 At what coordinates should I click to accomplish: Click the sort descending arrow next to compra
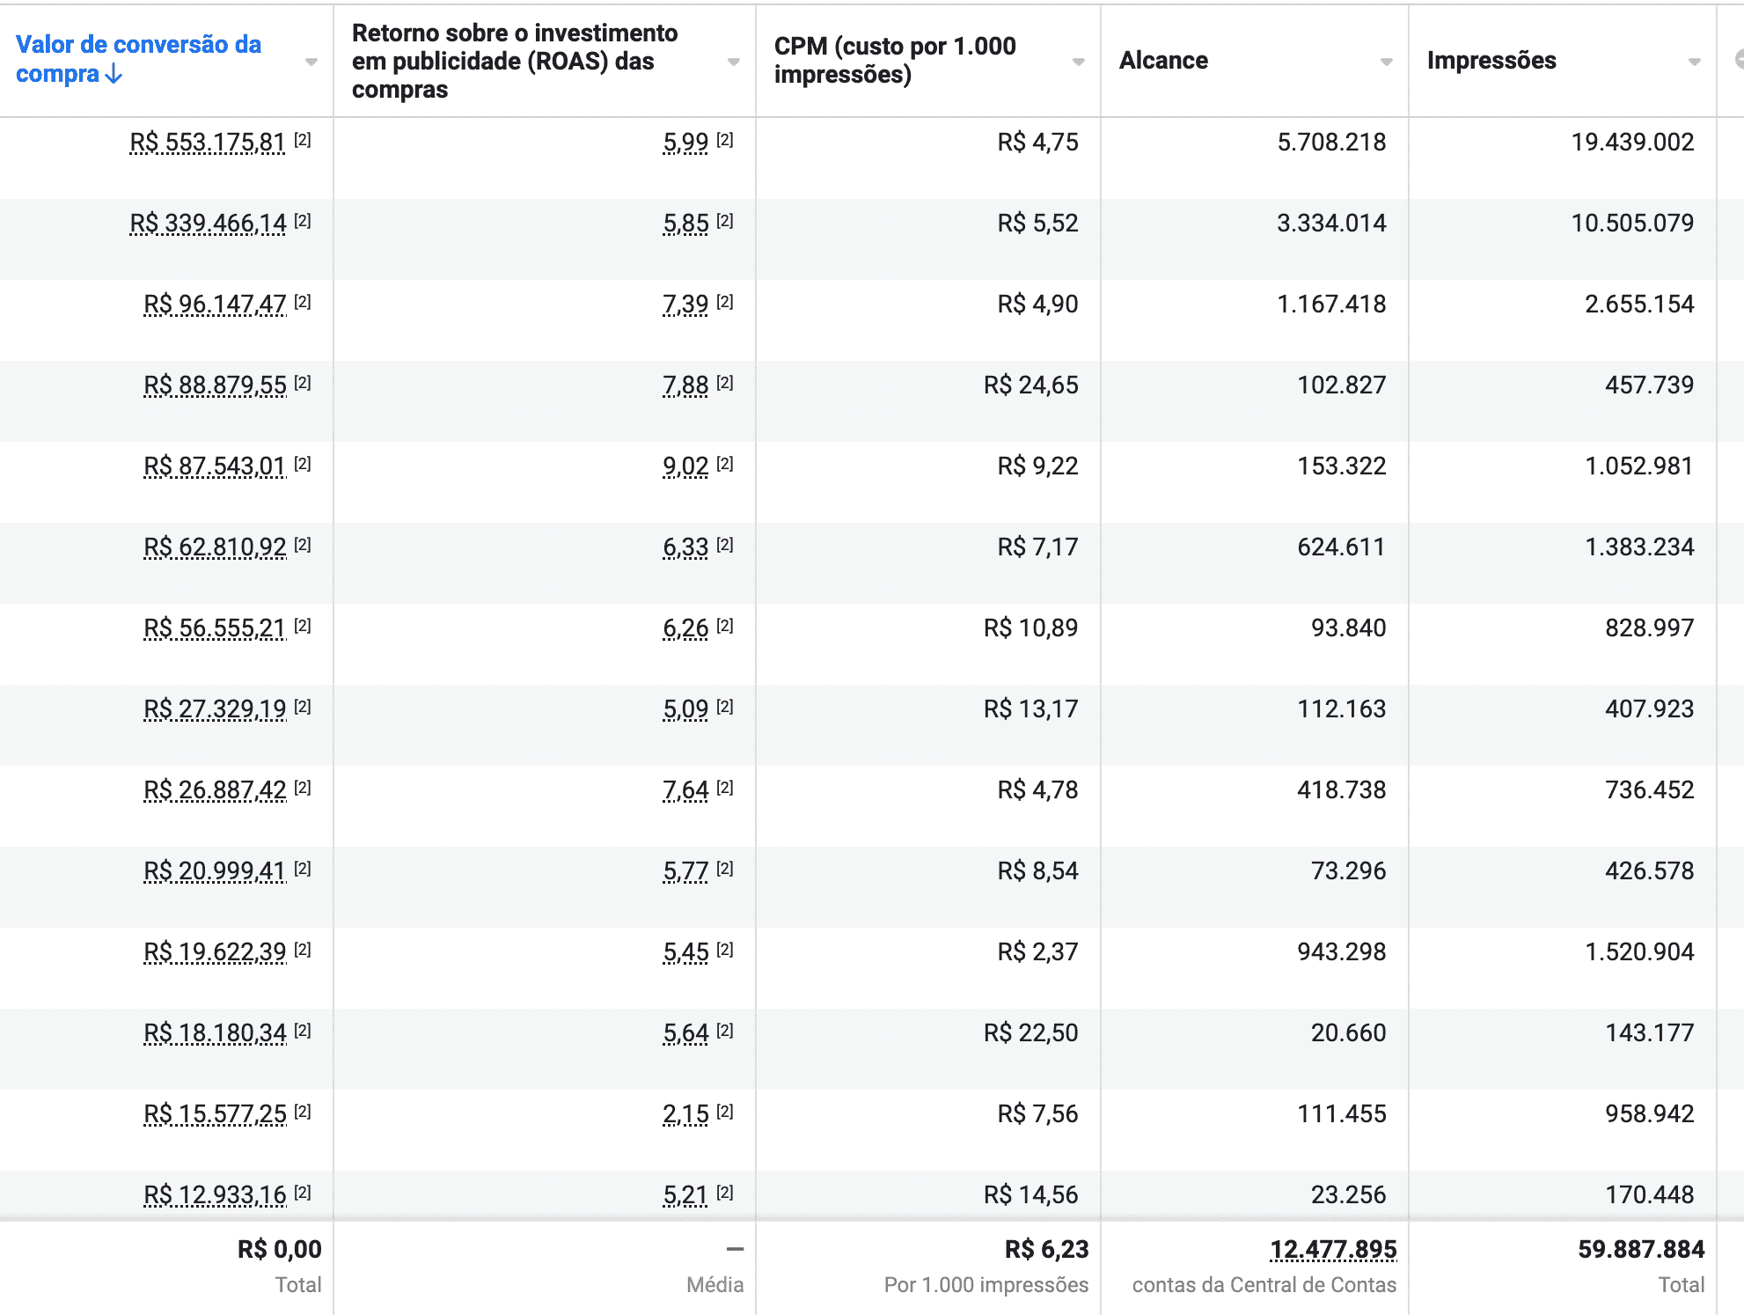(x=114, y=75)
